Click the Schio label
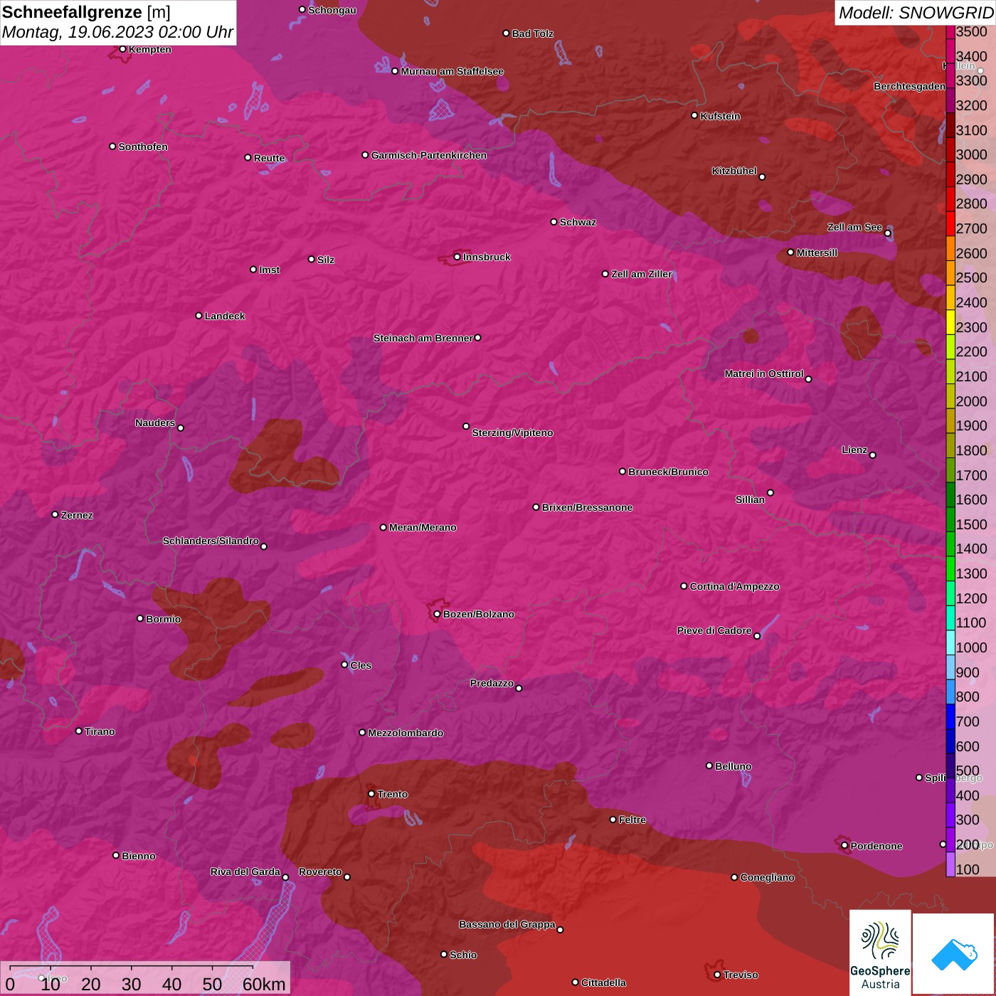Screen dimensions: 996x996 point(463,955)
